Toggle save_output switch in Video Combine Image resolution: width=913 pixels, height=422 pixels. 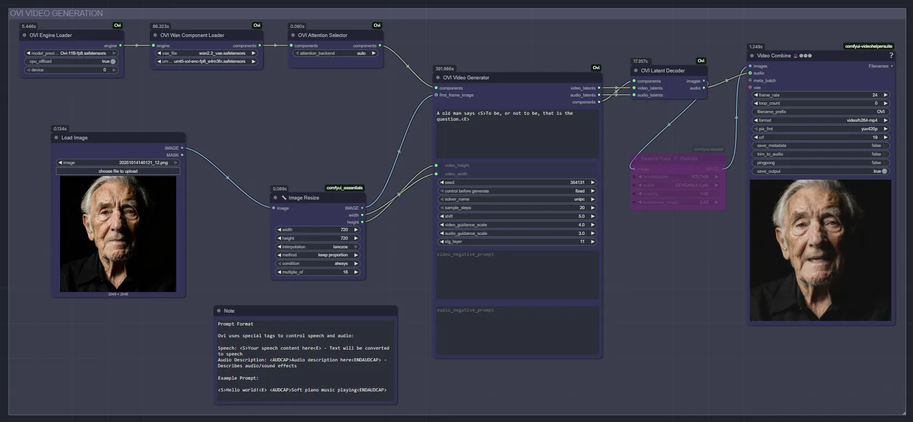[884, 172]
